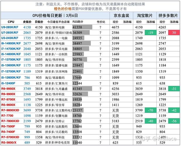Viewport: 181px width, 146px height.
Task: Click the red 30 change cell
Action: click(174, 33)
